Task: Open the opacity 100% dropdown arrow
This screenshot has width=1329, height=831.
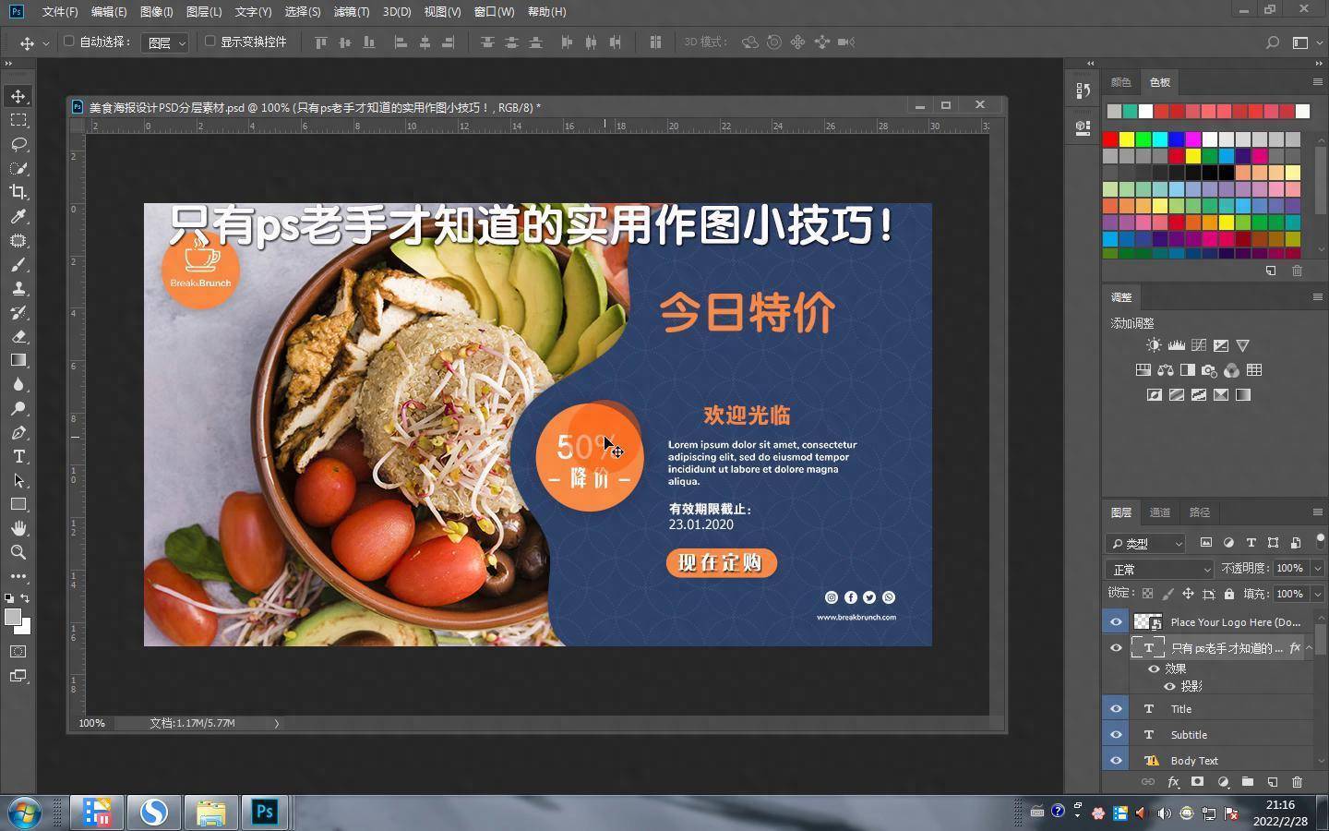Action: pyautogui.click(x=1318, y=569)
